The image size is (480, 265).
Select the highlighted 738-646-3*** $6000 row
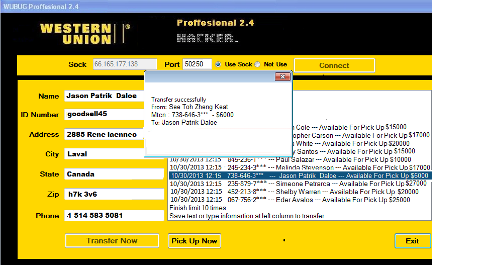pos(300,175)
